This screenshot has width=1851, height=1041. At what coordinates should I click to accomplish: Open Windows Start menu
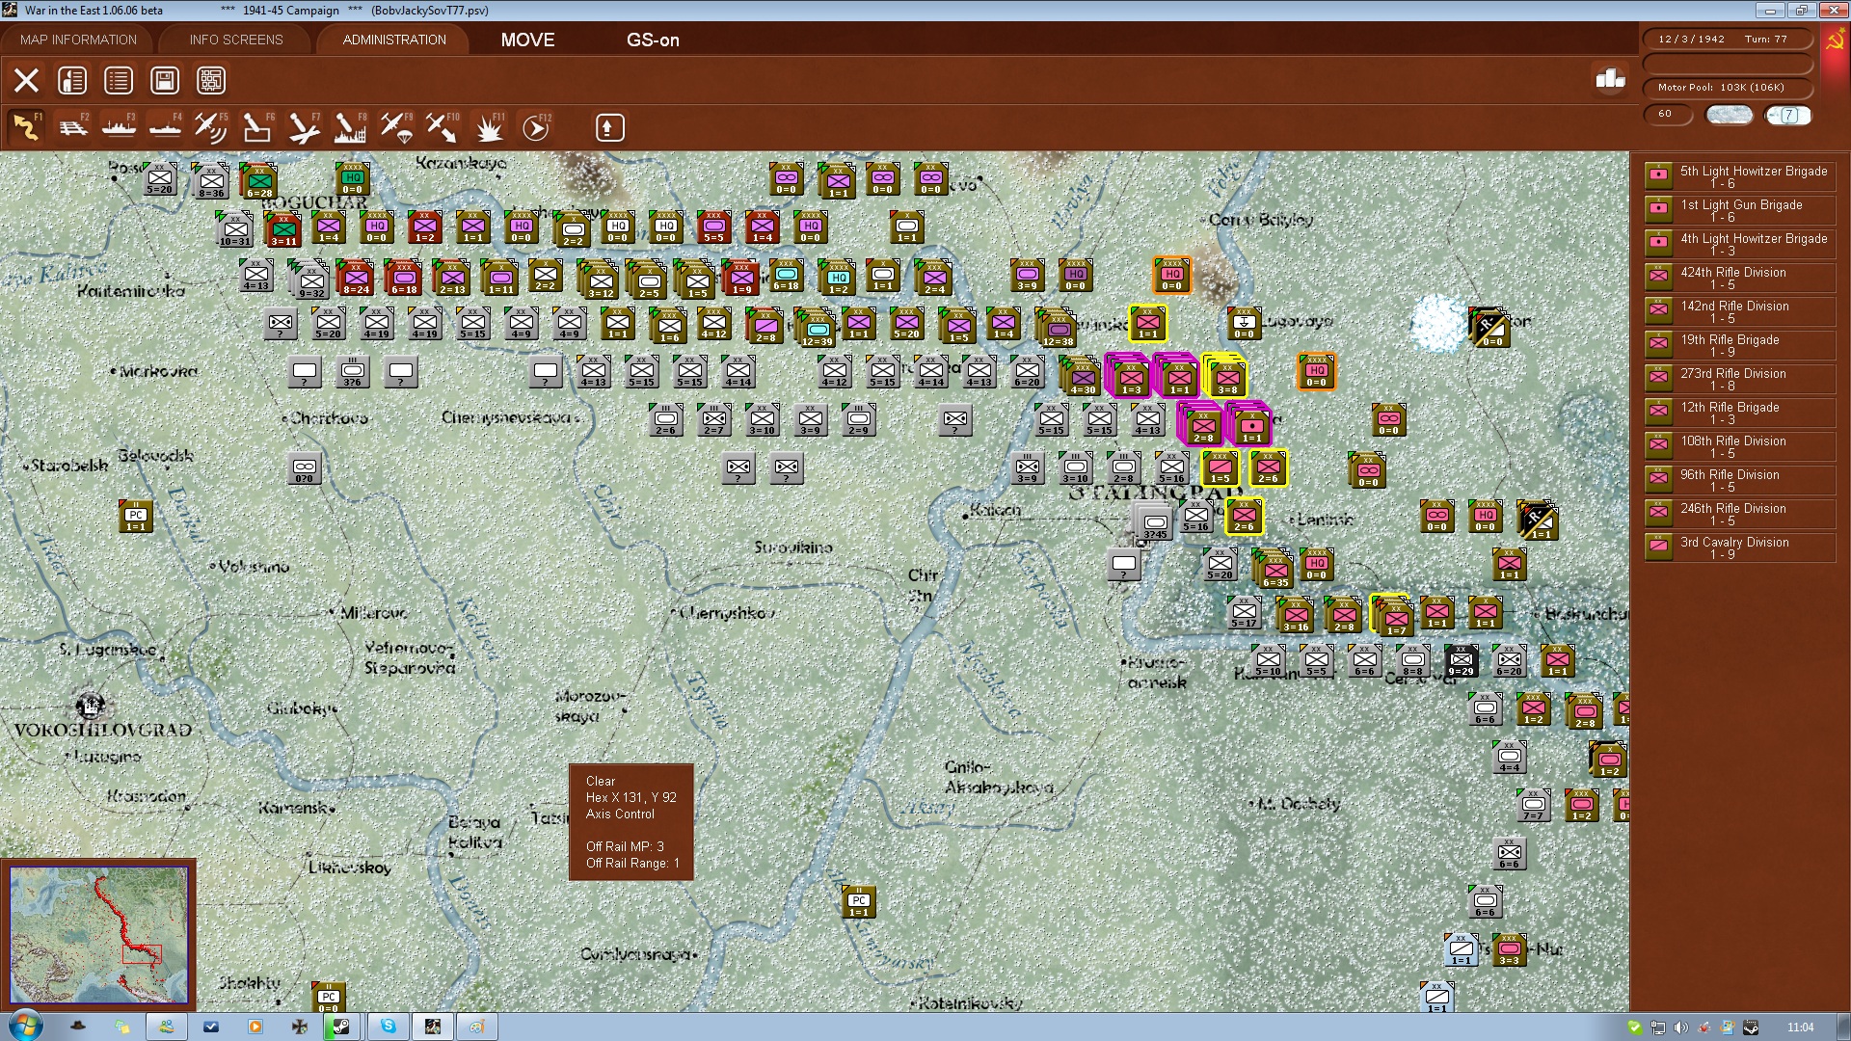coord(25,1026)
